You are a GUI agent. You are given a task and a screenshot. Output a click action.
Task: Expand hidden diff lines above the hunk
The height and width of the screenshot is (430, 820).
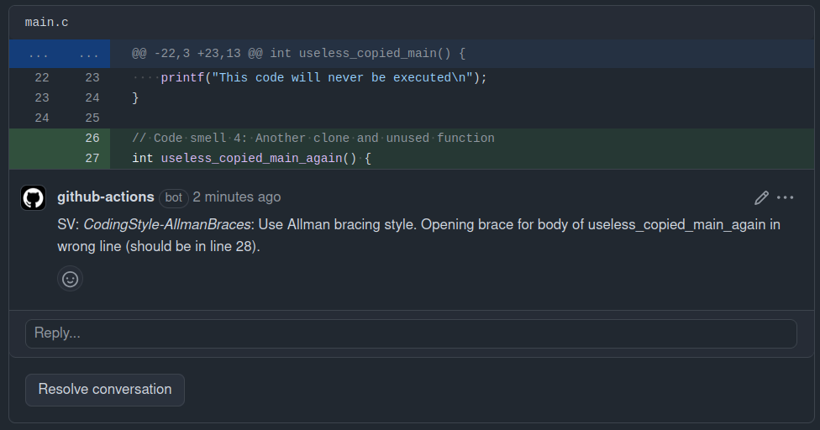coord(60,54)
